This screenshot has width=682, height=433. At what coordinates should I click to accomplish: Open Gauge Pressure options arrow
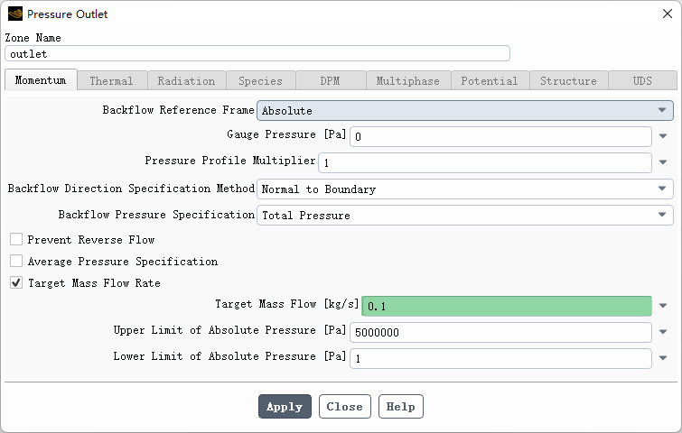663,137
